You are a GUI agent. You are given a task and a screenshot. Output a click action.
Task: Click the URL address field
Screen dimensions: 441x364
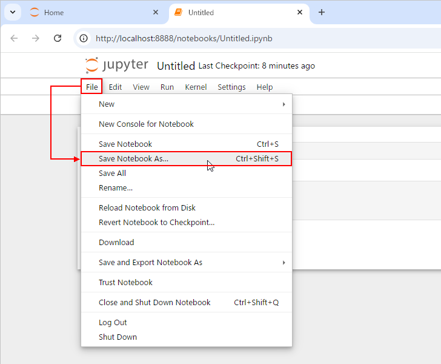click(x=242, y=38)
